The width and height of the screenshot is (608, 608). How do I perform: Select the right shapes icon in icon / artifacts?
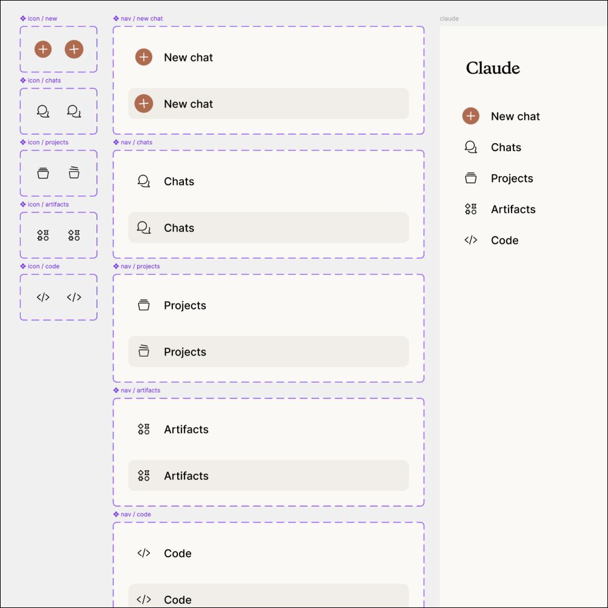74,235
